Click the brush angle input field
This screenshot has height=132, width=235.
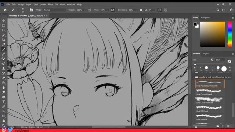tap(152, 10)
